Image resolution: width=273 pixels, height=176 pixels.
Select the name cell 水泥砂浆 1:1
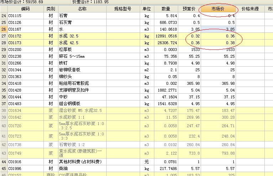82,117
